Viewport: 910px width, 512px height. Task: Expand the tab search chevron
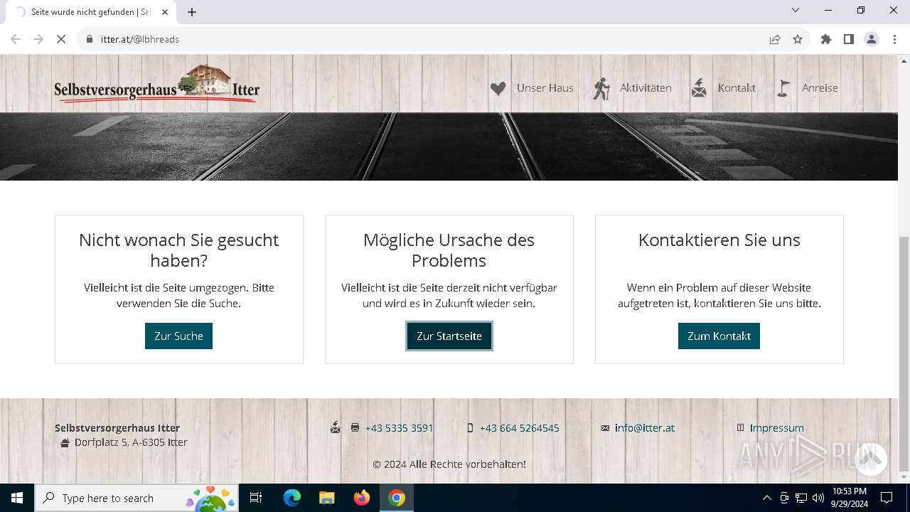tap(796, 10)
